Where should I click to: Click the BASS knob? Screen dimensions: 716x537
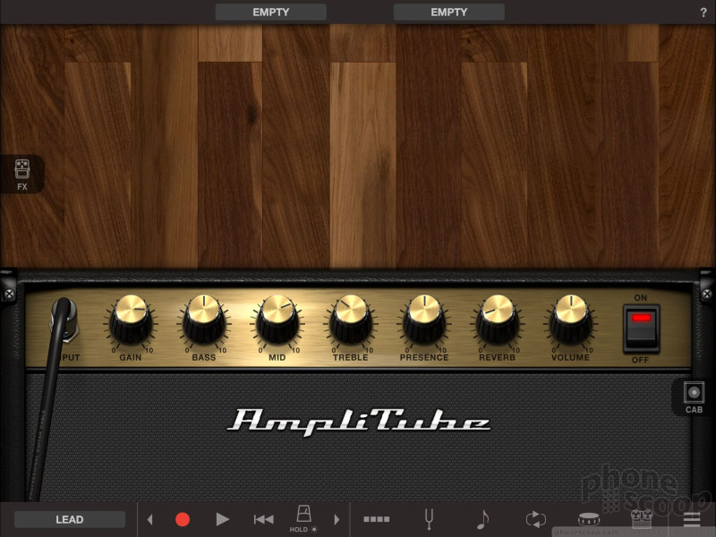point(204,320)
